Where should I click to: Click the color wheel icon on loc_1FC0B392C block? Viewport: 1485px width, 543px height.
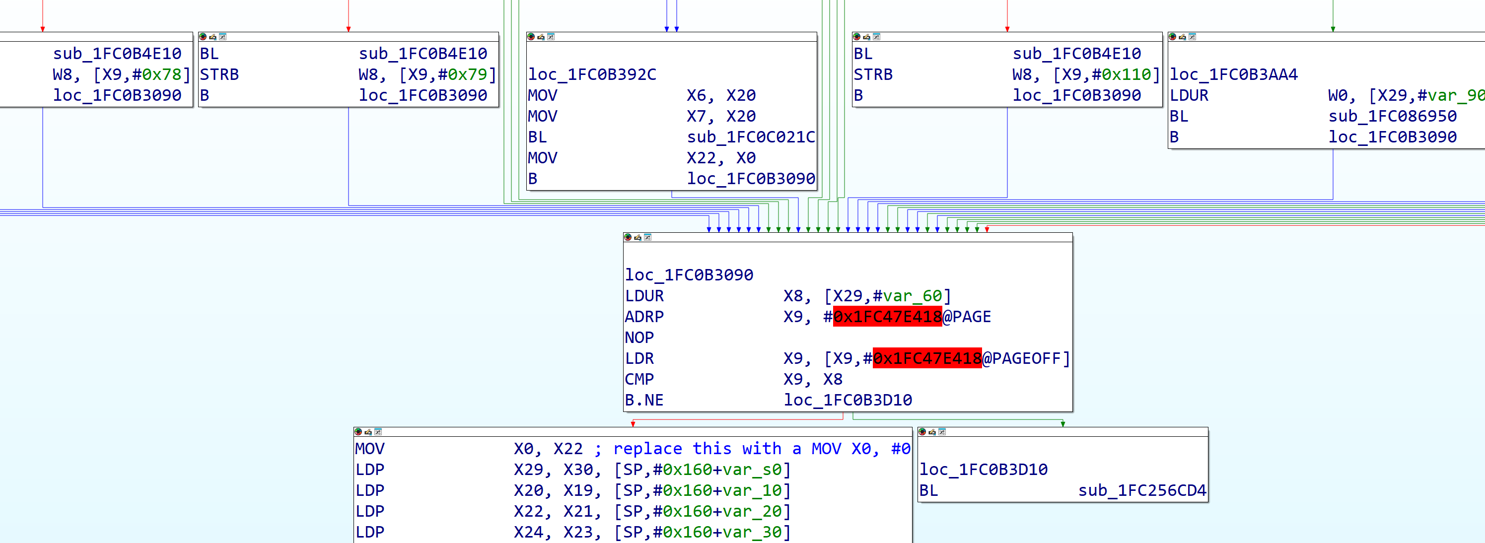pos(531,36)
